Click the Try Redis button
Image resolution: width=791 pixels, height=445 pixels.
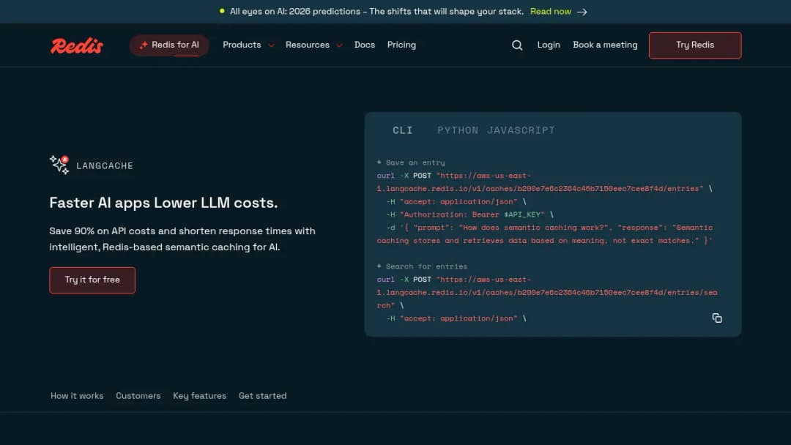(x=694, y=45)
